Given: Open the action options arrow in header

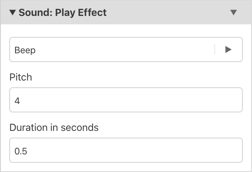Looking at the screenshot, I should (x=234, y=13).
